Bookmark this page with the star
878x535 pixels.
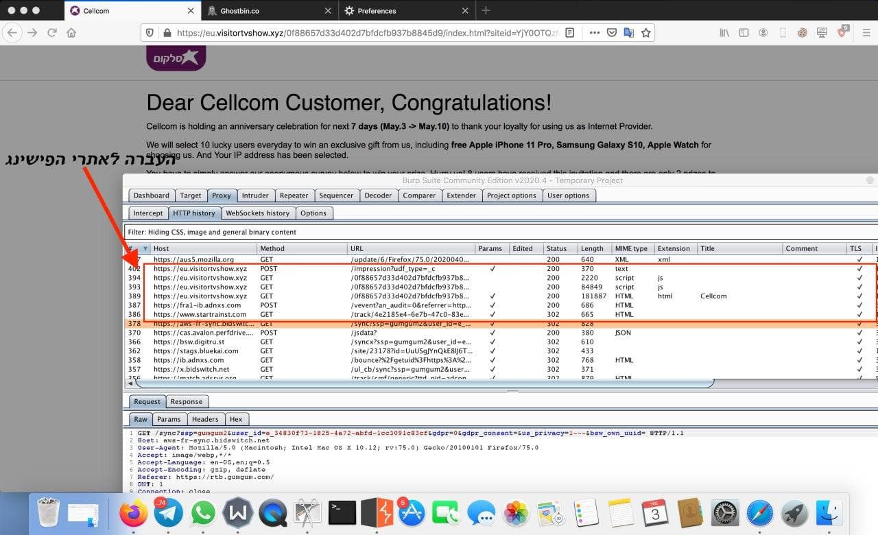point(645,32)
